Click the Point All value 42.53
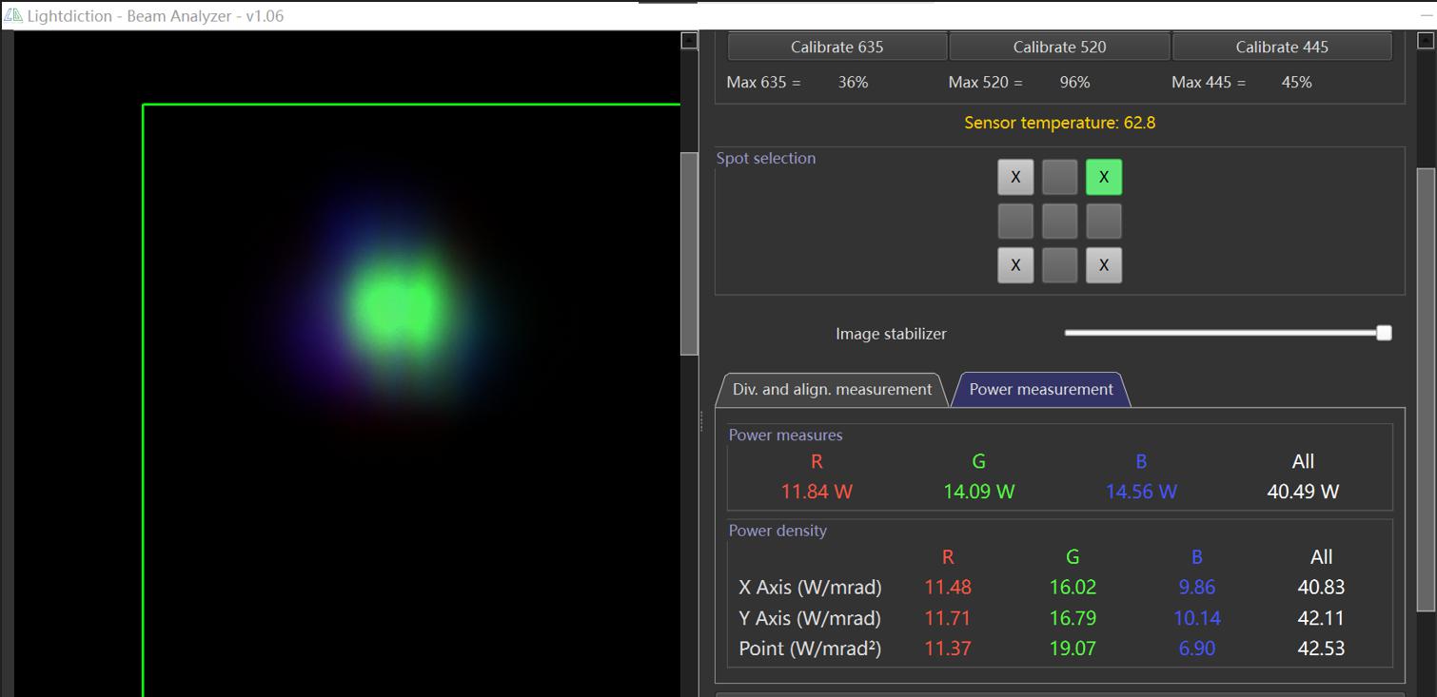Image resolution: width=1437 pixels, height=697 pixels. pyautogui.click(x=1321, y=649)
